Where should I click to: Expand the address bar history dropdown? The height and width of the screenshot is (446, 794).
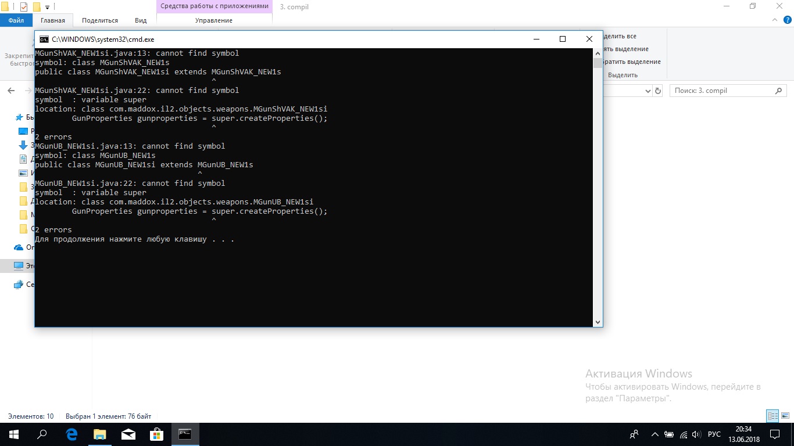tap(649, 91)
